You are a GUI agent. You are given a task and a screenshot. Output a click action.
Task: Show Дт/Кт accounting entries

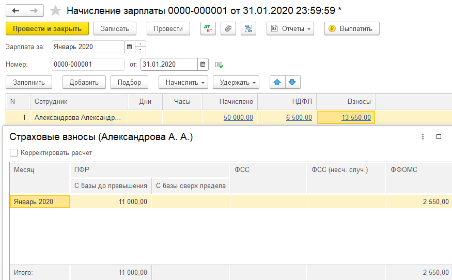pyautogui.click(x=208, y=28)
